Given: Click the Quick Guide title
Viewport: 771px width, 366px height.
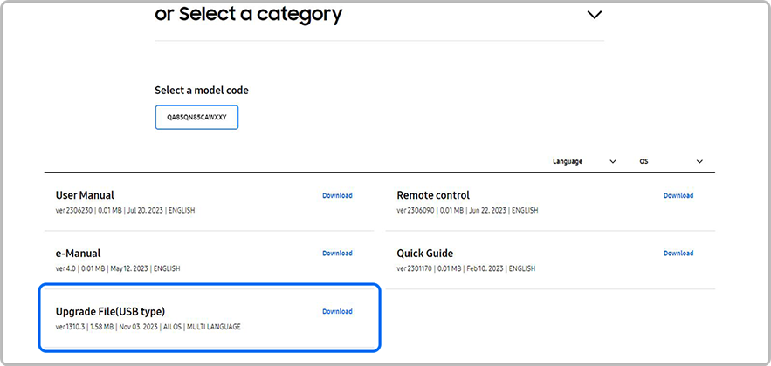Looking at the screenshot, I should pos(425,254).
